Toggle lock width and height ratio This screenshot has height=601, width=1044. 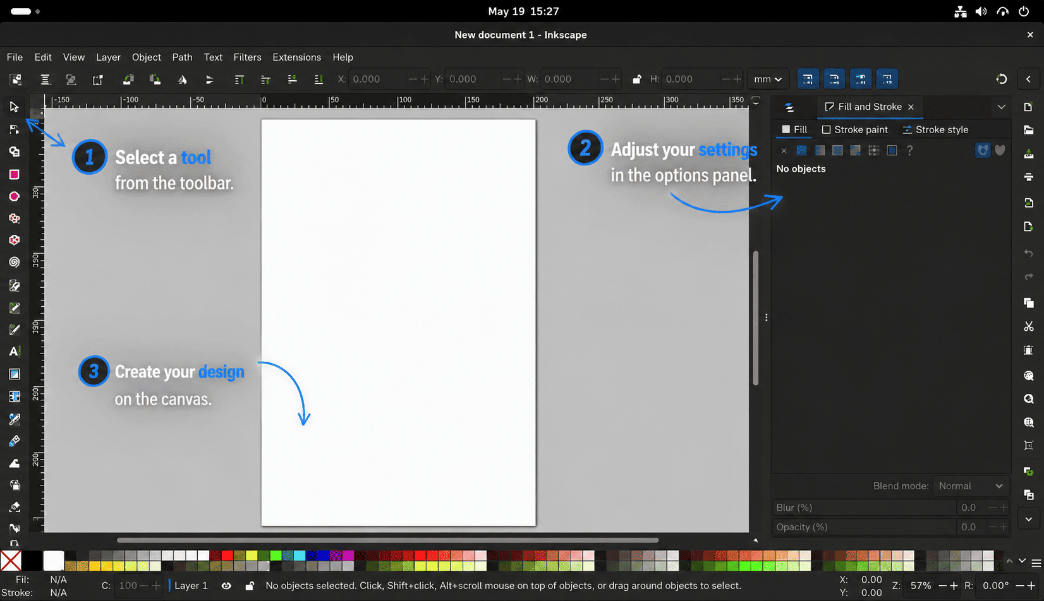coord(636,80)
